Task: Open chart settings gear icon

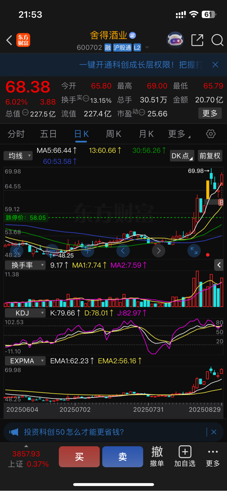Action: point(211,134)
